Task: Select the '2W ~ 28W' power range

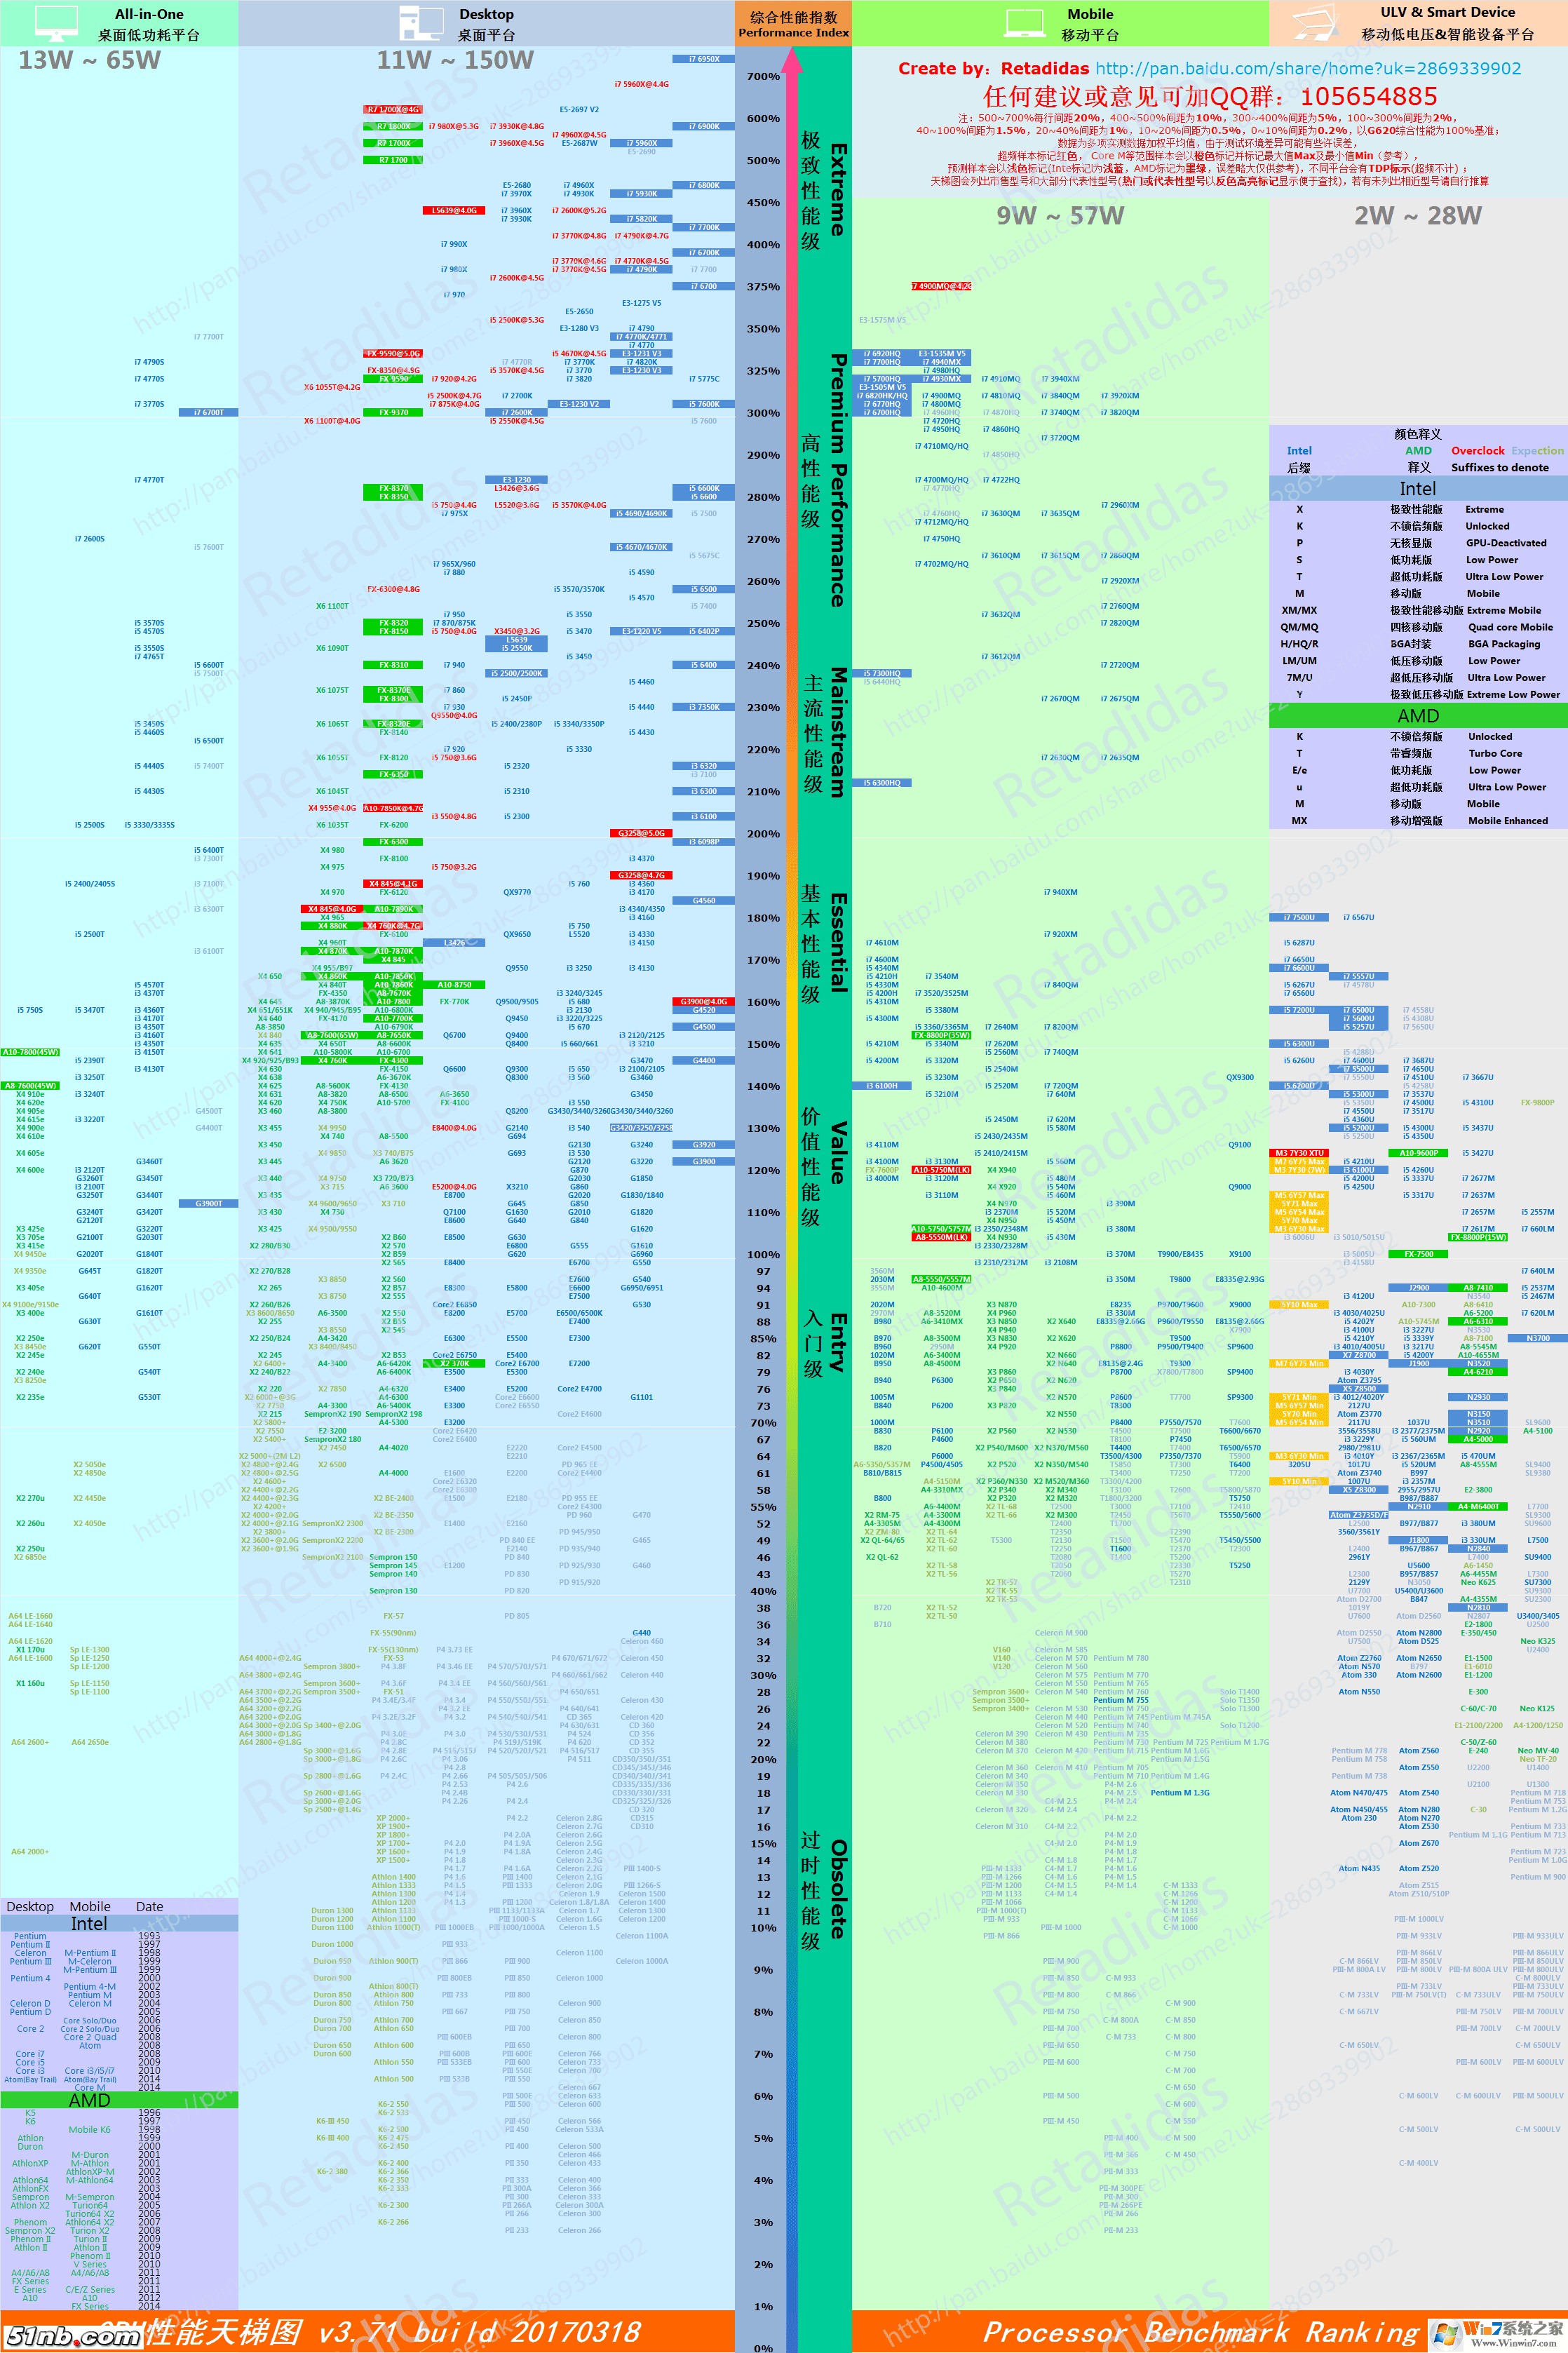Action: pyautogui.click(x=1418, y=215)
